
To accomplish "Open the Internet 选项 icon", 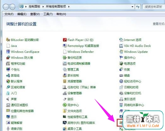I will click(121, 40).
